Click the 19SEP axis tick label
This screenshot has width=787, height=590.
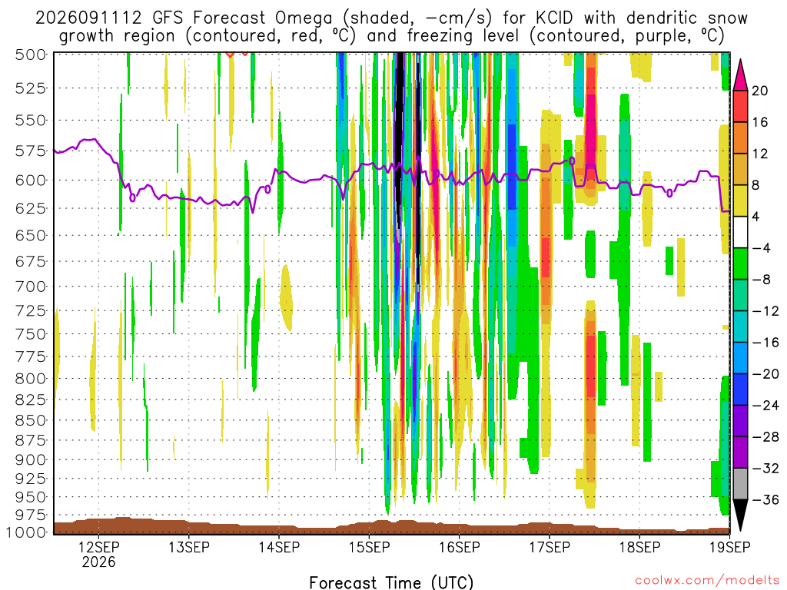click(730, 547)
